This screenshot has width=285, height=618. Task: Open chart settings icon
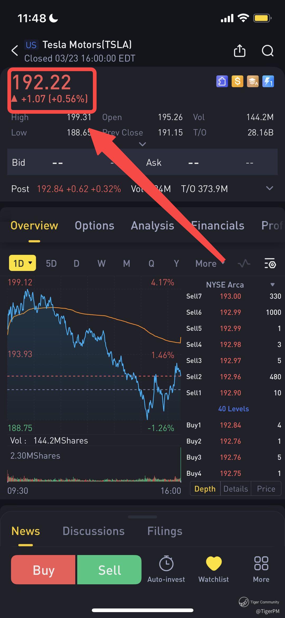tap(270, 263)
